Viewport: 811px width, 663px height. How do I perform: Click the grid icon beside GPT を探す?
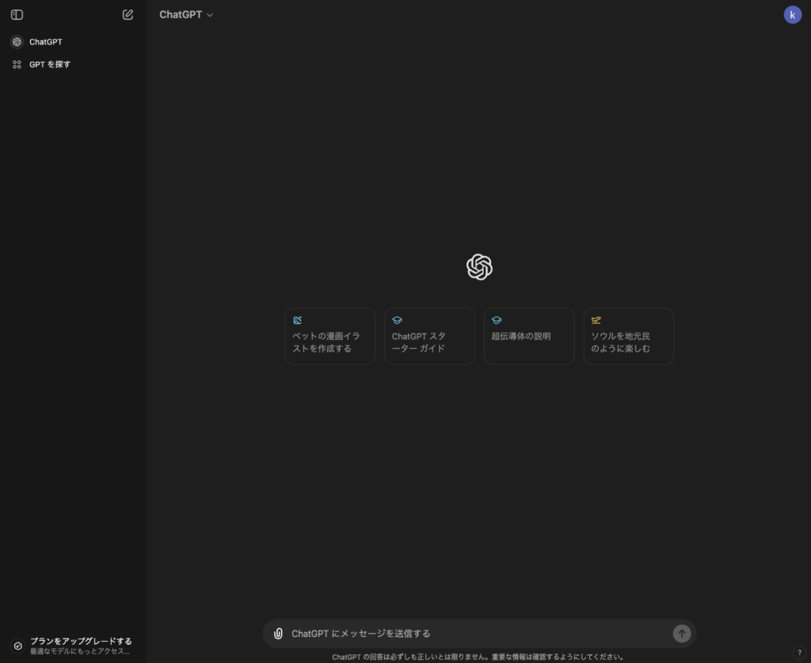coord(17,64)
